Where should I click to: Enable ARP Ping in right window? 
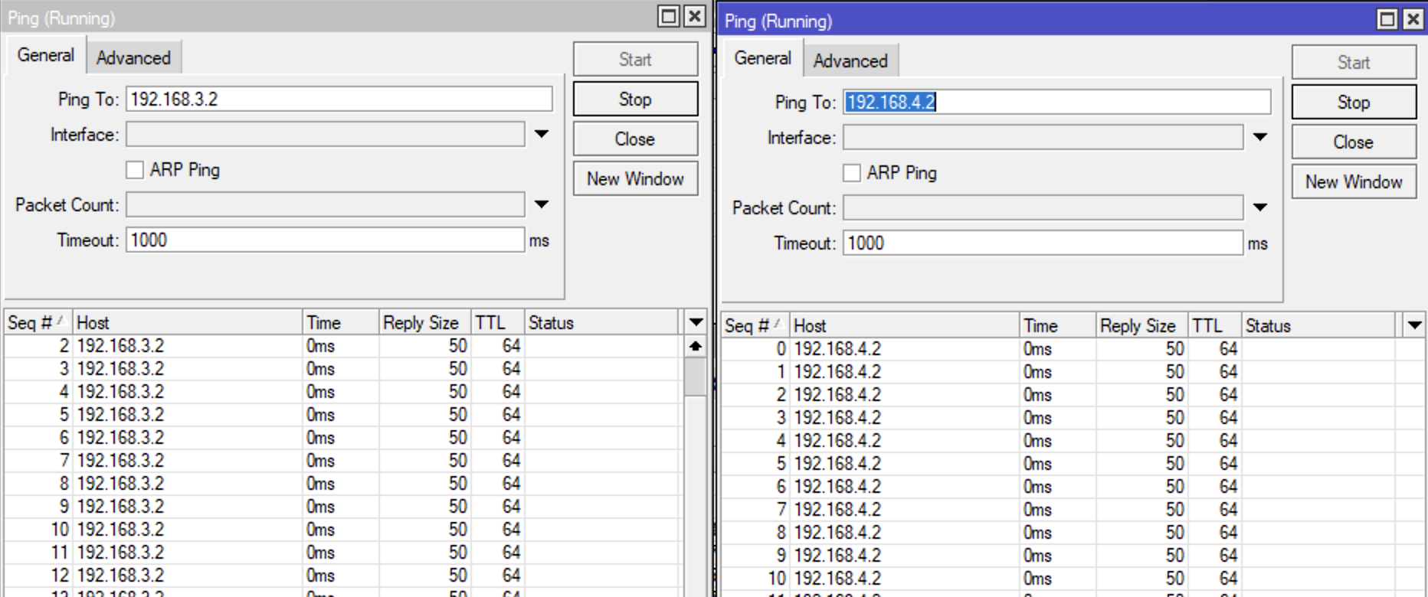click(852, 173)
